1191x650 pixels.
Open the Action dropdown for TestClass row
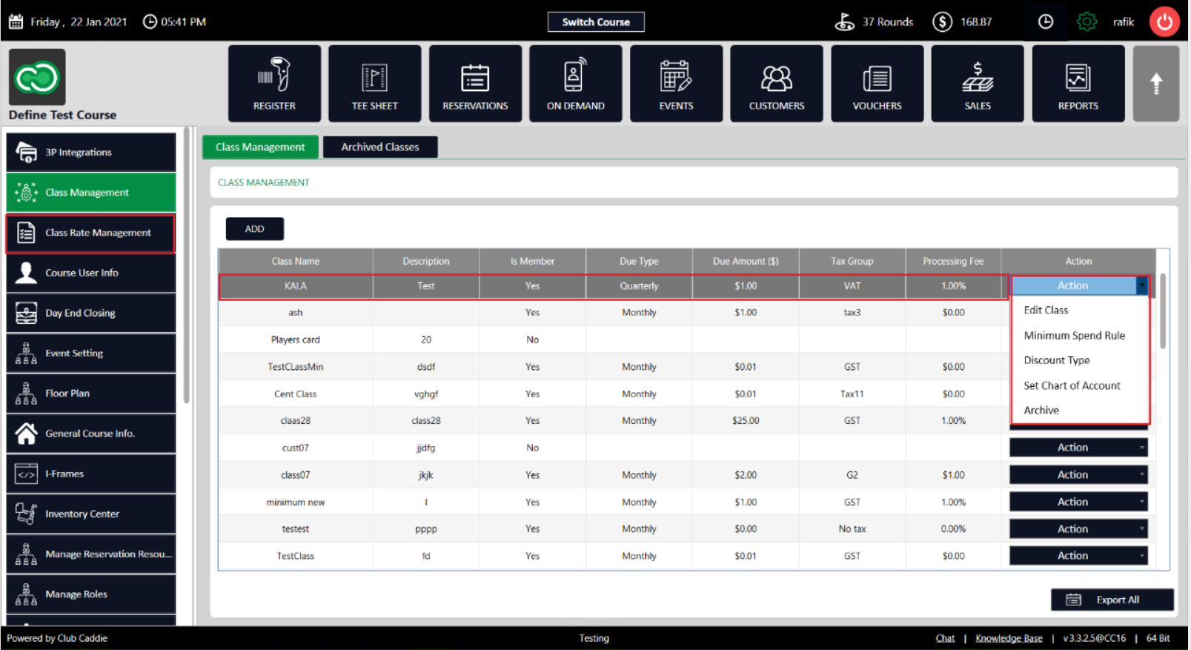(1078, 556)
